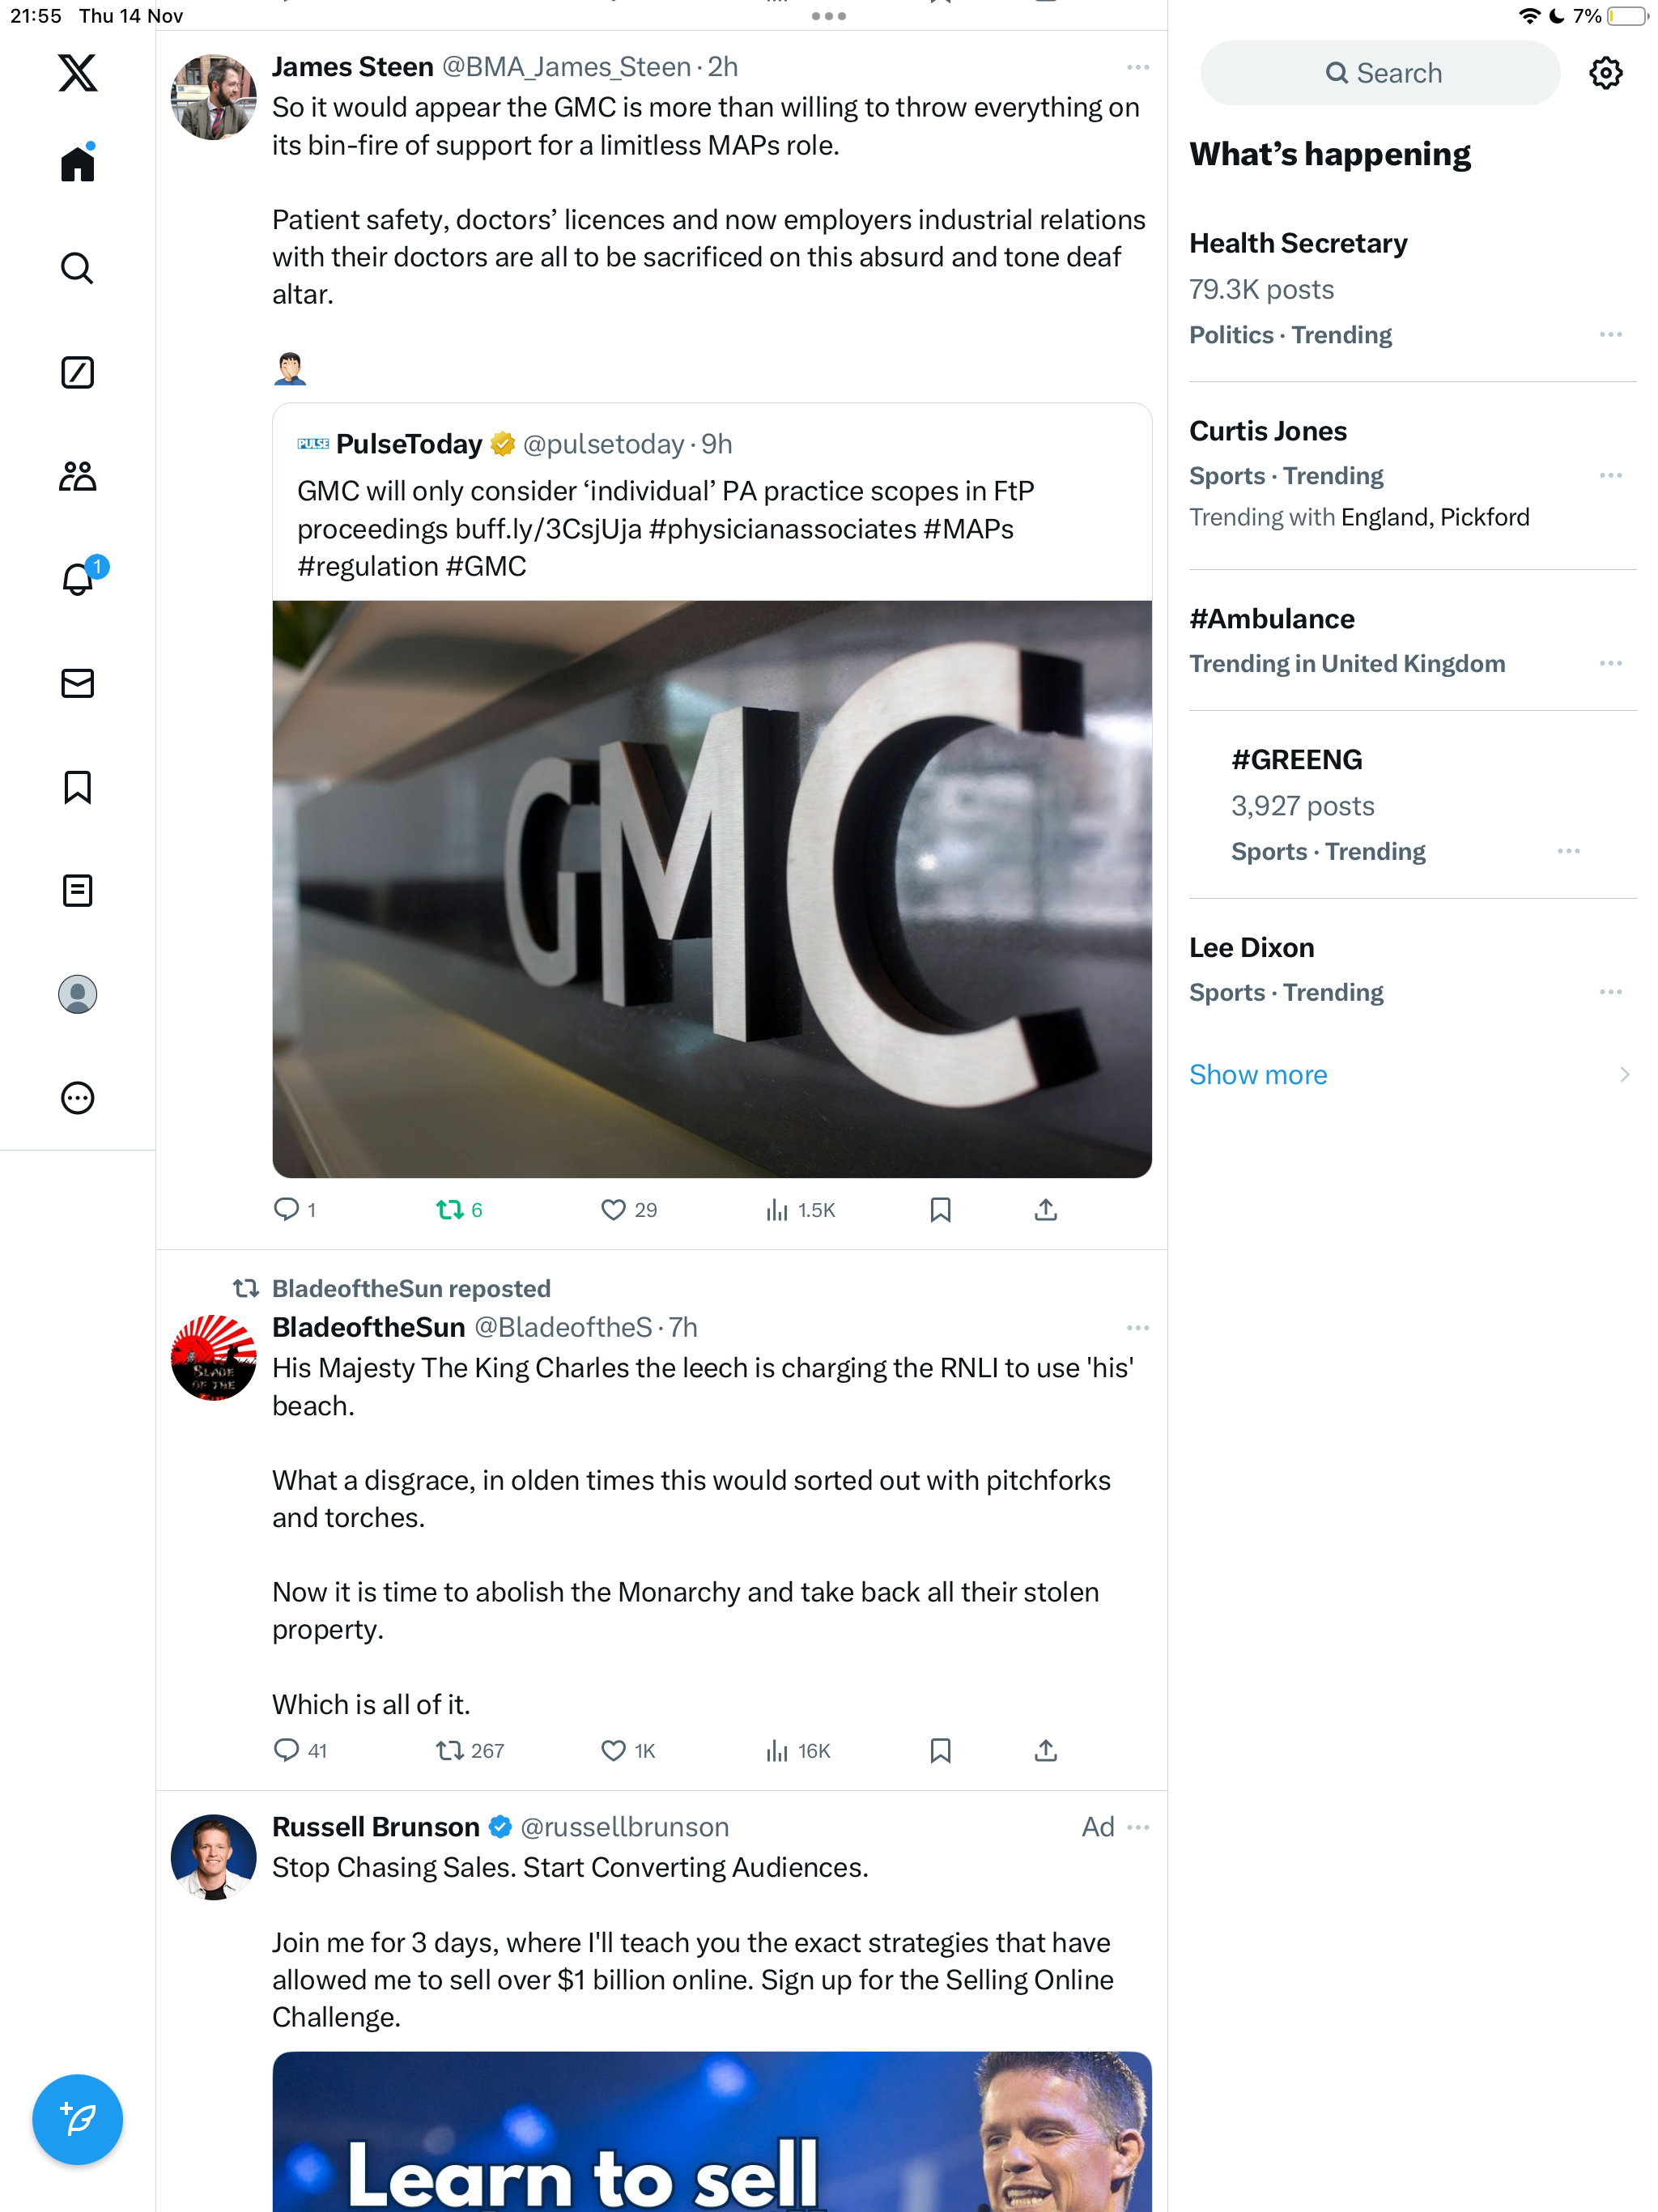Viewport: 1658px width, 2212px height.
Task: Bookmark the BladeoftheSun post
Action: (940, 1750)
